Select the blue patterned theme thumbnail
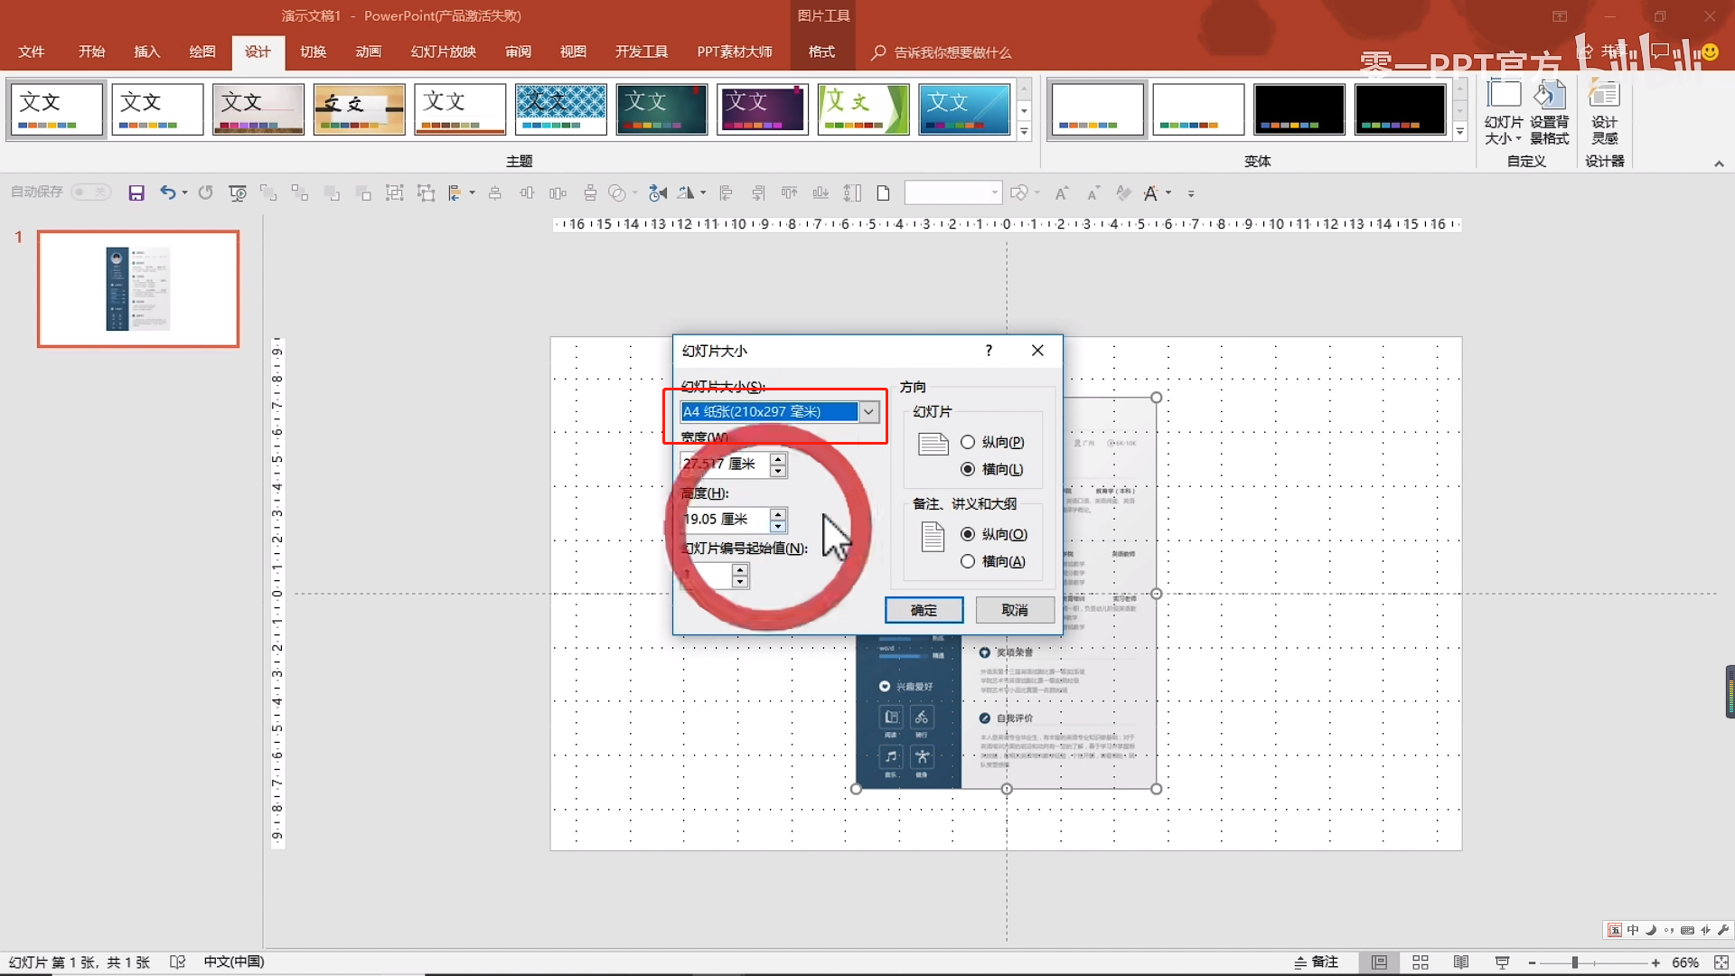 point(560,109)
